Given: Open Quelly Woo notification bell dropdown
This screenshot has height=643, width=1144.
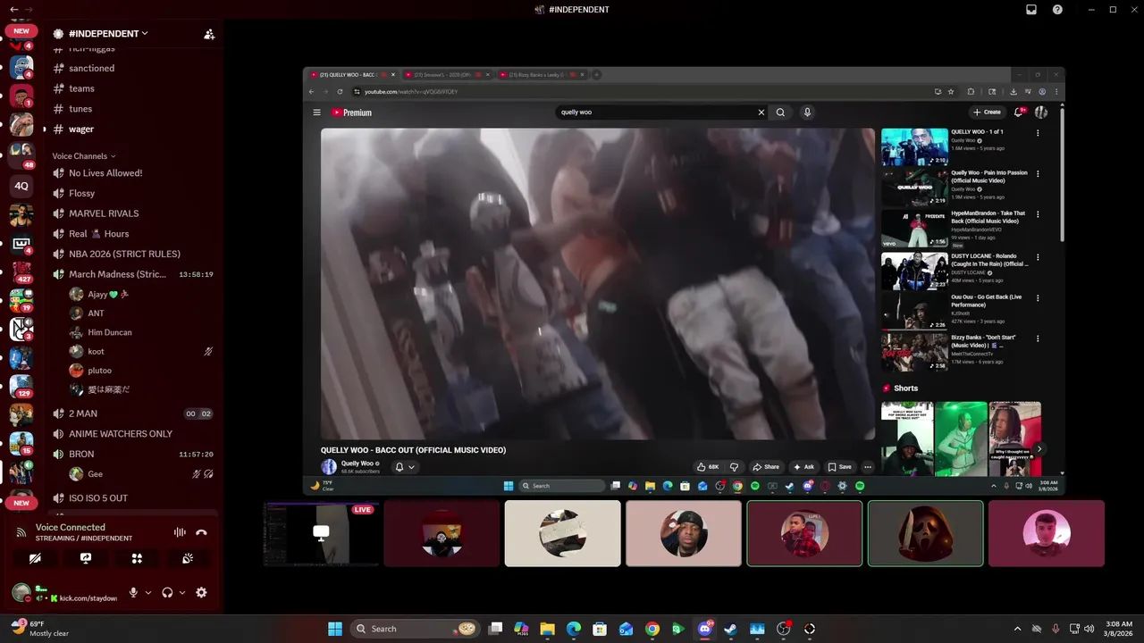Looking at the screenshot, I should click(405, 467).
